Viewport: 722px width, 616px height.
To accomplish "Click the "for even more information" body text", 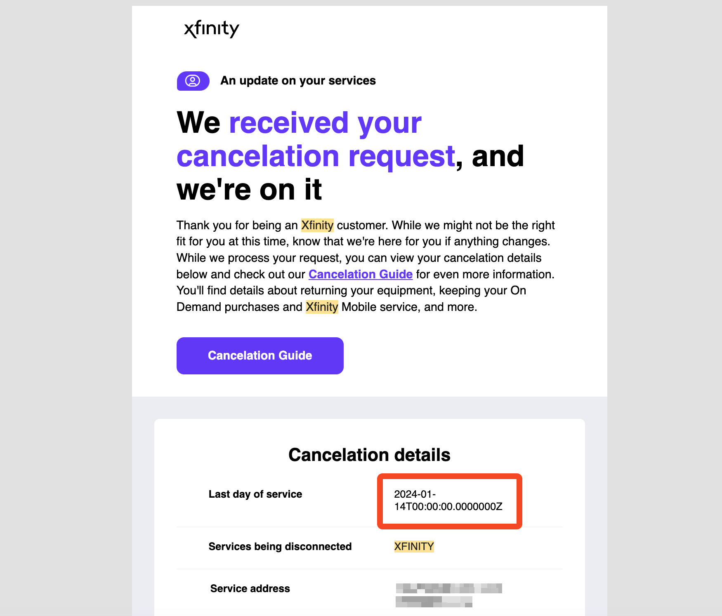I will tap(485, 274).
